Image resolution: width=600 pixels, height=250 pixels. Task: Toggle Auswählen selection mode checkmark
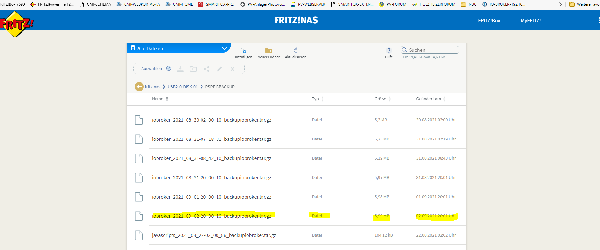[x=169, y=68]
